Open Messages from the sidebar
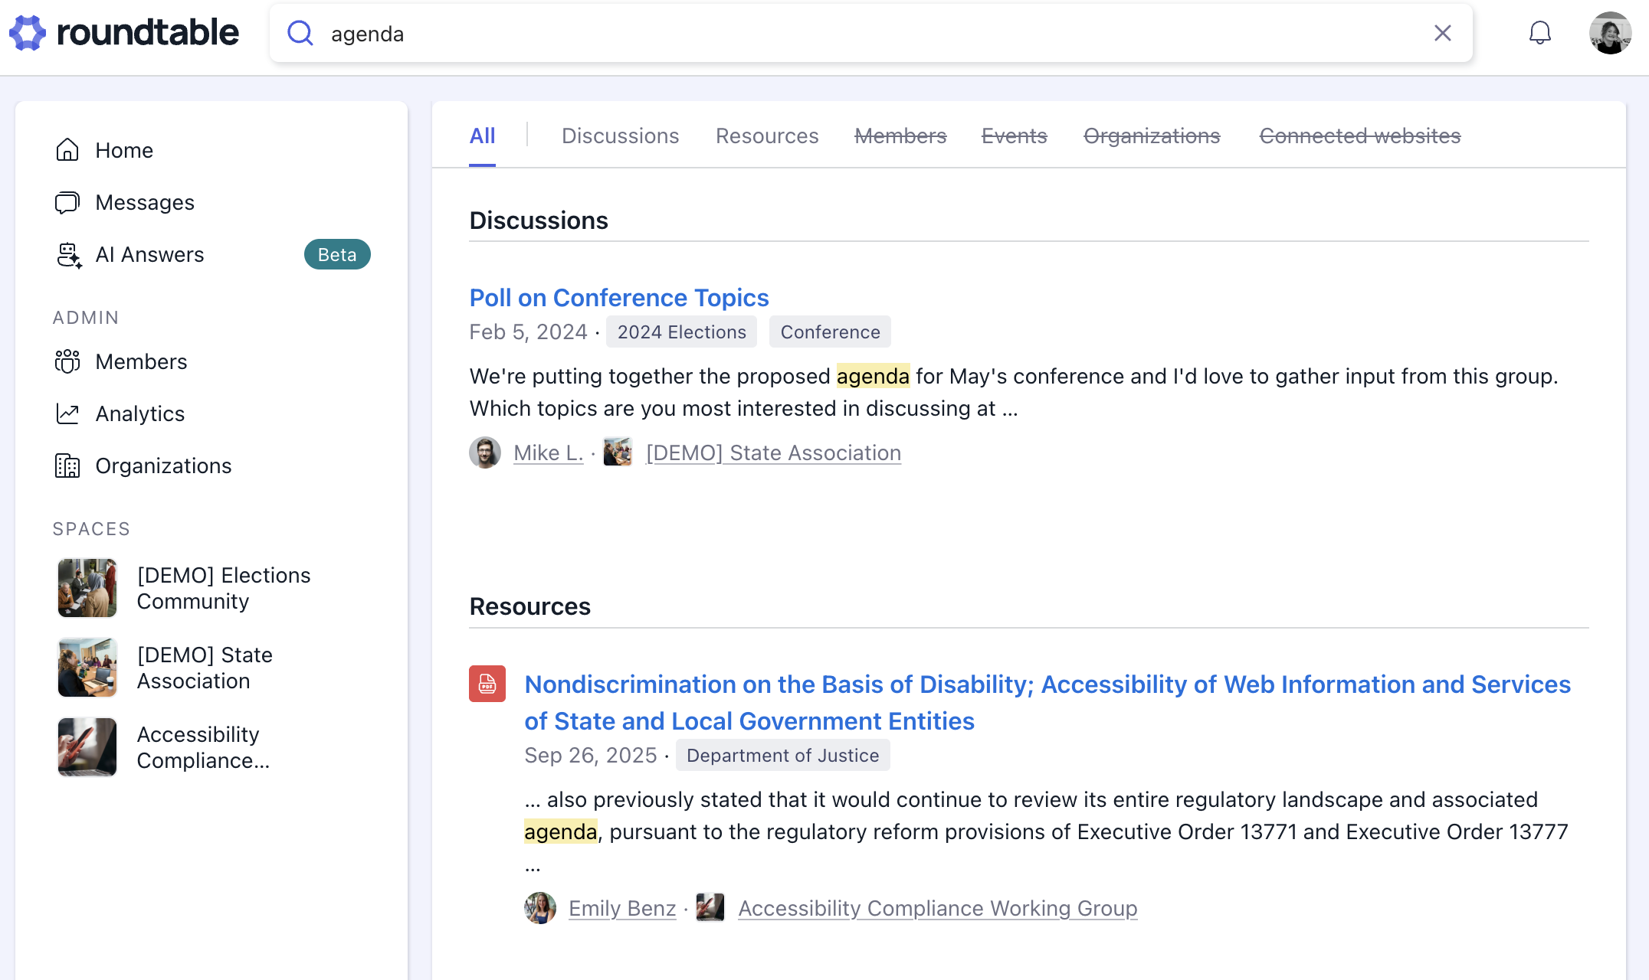The height and width of the screenshot is (980, 1649). [x=144, y=202]
